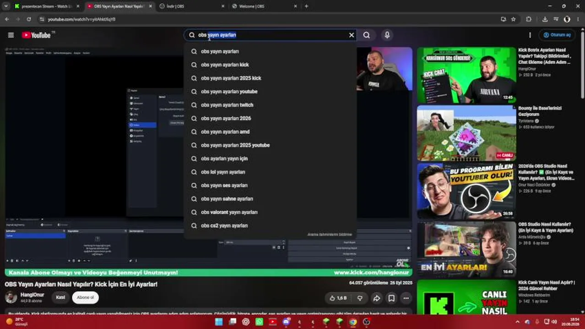Viewport: 585px width, 329px height.
Task: Click the Abone ol subscribe button
Action: click(x=85, y=297)
